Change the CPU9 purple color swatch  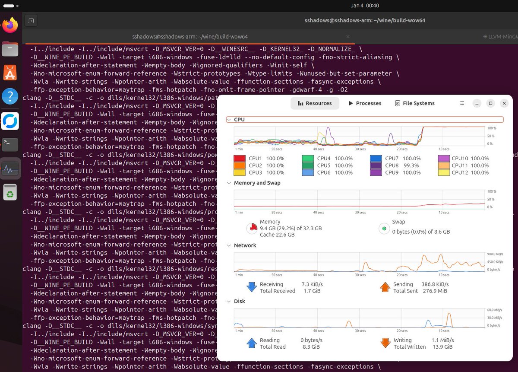point(376,172)
